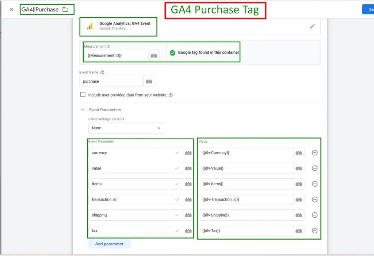The width and height of the screenshot is (374, 256).
Task: Click the blue Save button
Action: pos(369,9)
